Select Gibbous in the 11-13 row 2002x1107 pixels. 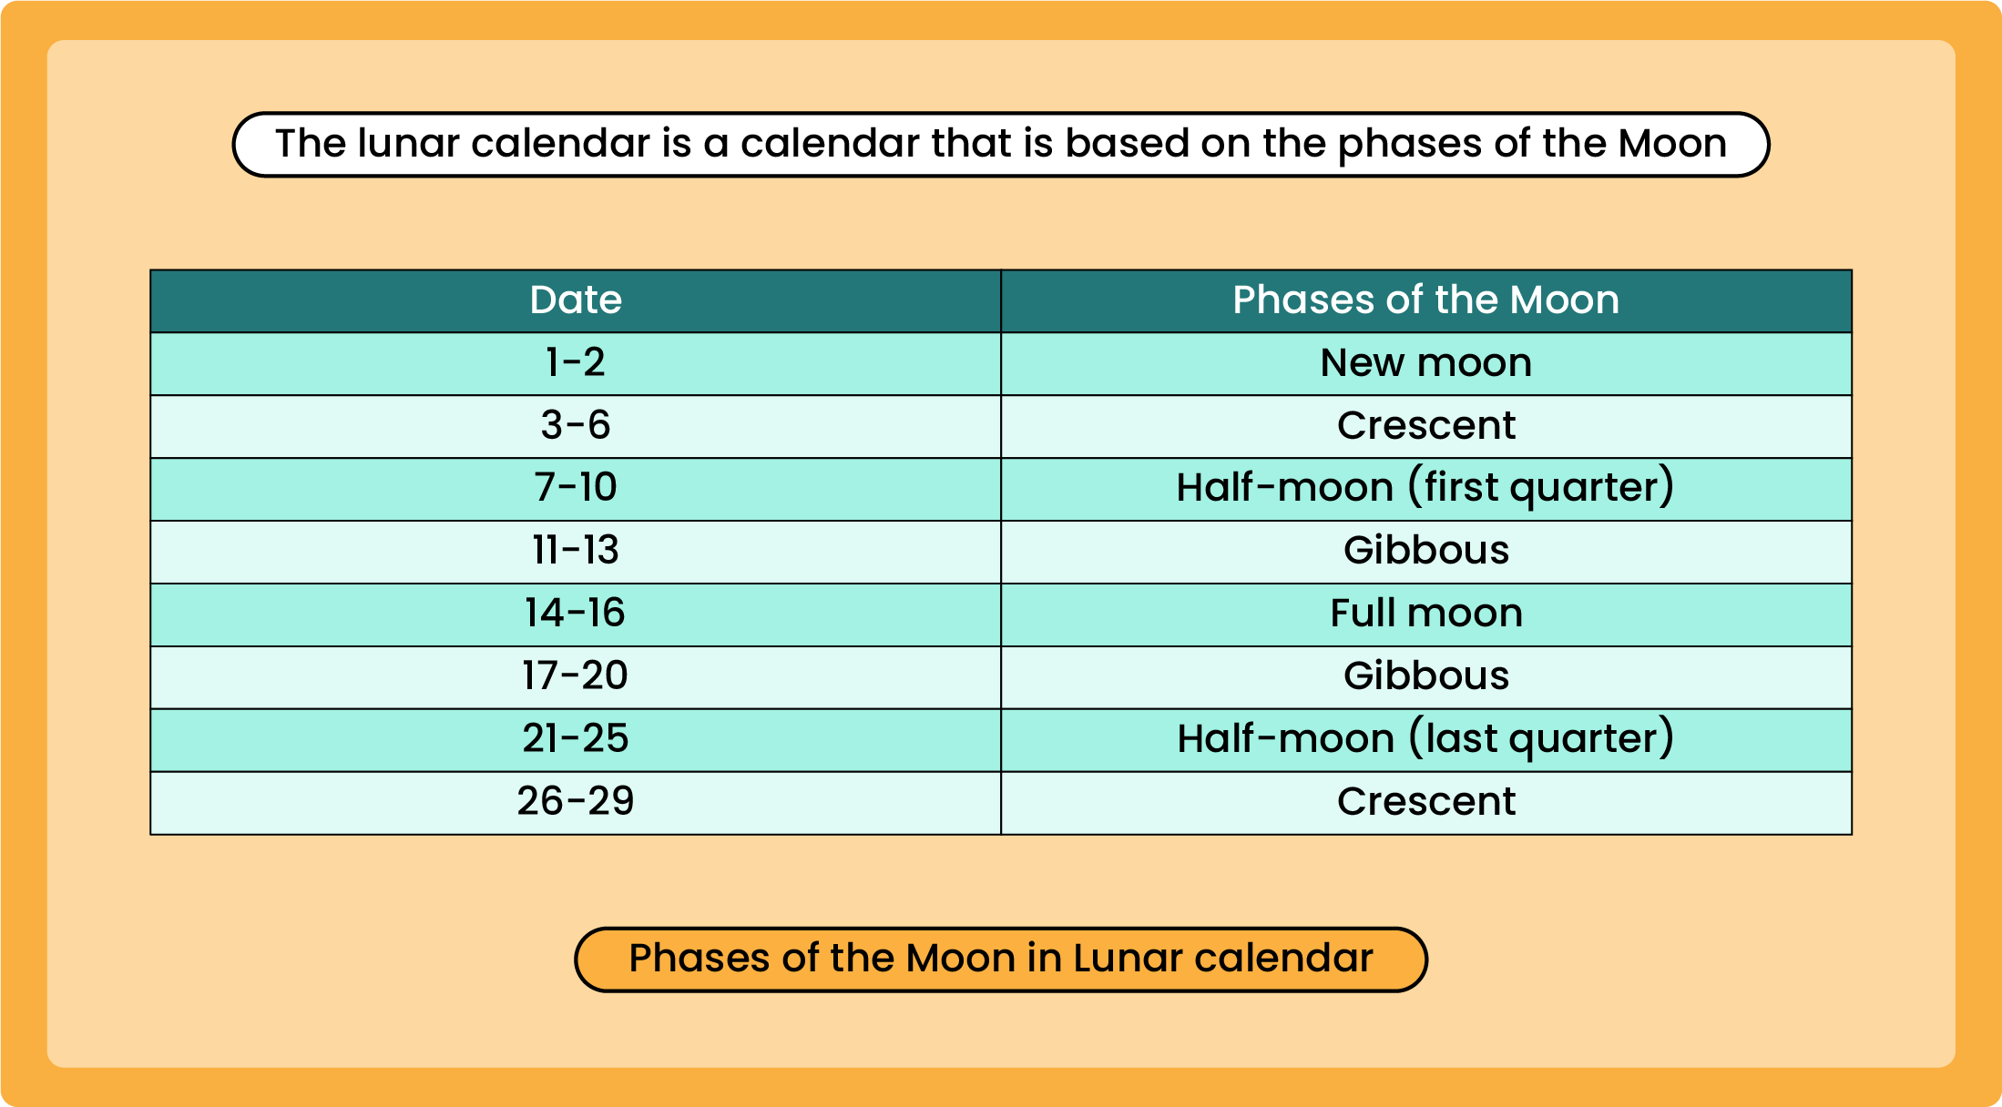click(1425, 552)
